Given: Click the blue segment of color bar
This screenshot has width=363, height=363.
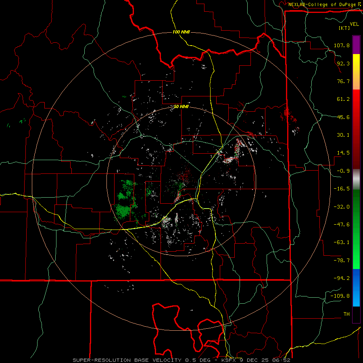Looking at the screenshot, I should coord(356,288).
